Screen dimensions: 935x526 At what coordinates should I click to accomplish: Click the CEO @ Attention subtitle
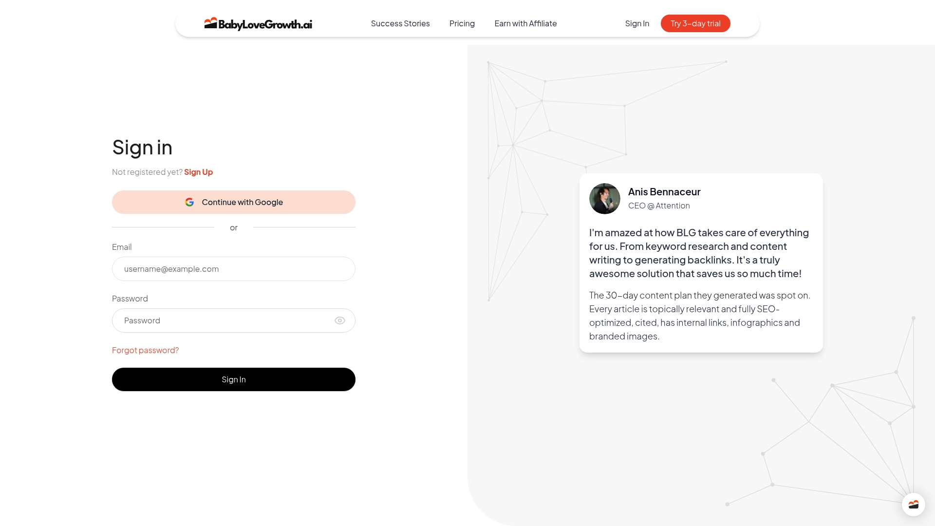pyautogui.click(x=659, y=206)
